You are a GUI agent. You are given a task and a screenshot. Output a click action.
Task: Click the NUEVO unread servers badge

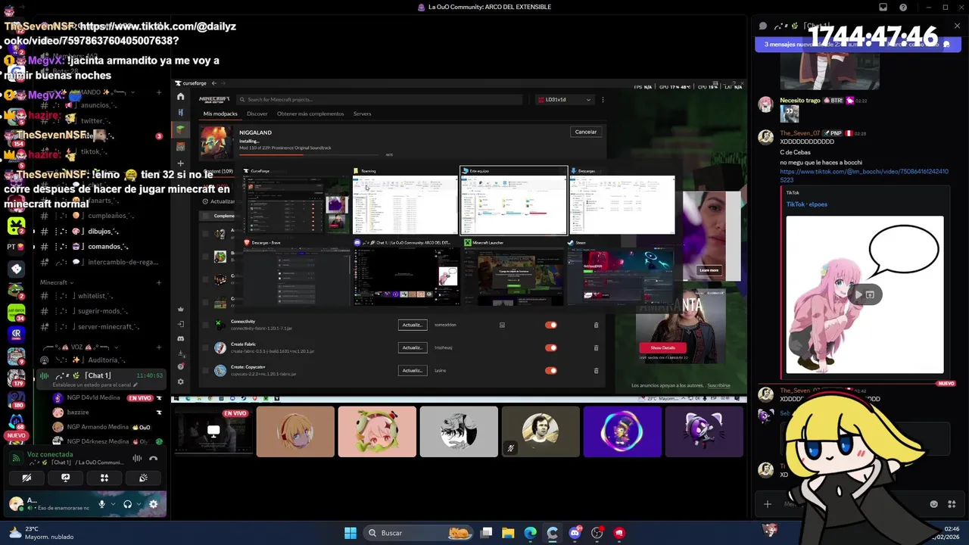tap(16, 436)
